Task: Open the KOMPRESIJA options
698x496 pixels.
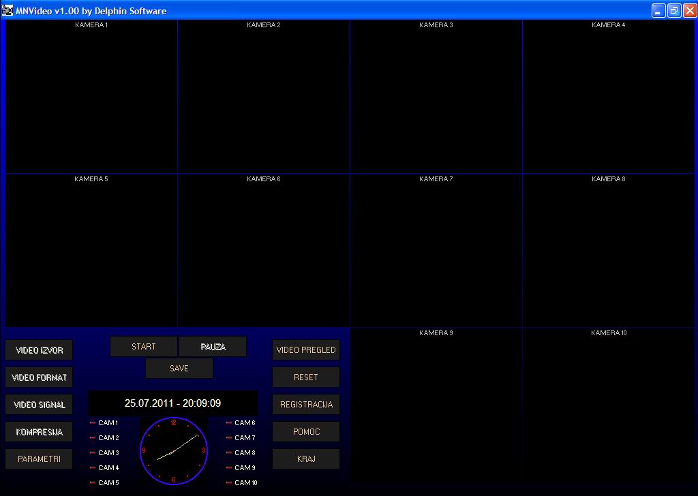Action: coord(39,431)
